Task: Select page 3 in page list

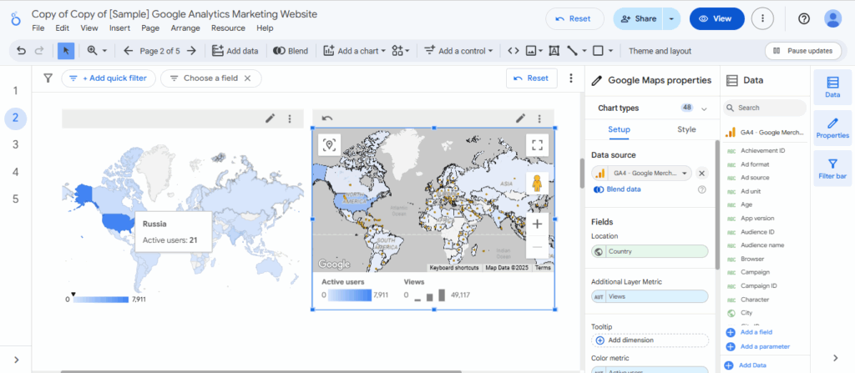Action: pyautogui.click(x=16, y=144)
